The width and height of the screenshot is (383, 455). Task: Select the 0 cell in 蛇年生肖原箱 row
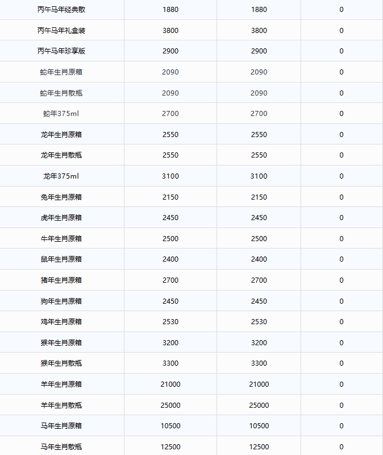[342, 72]
